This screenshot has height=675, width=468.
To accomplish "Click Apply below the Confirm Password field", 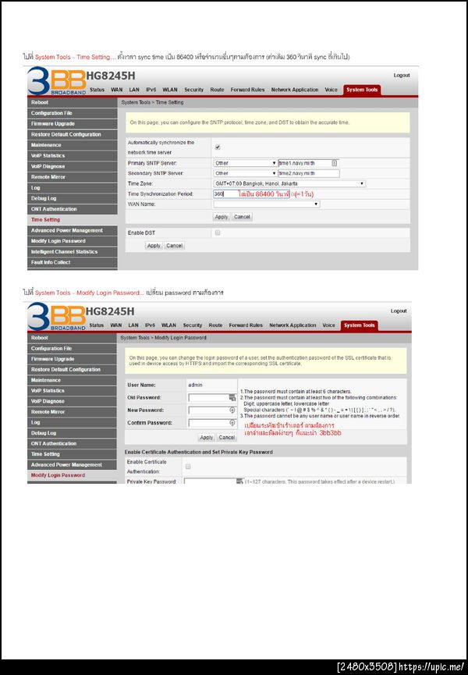I will (x=207, y=437).
